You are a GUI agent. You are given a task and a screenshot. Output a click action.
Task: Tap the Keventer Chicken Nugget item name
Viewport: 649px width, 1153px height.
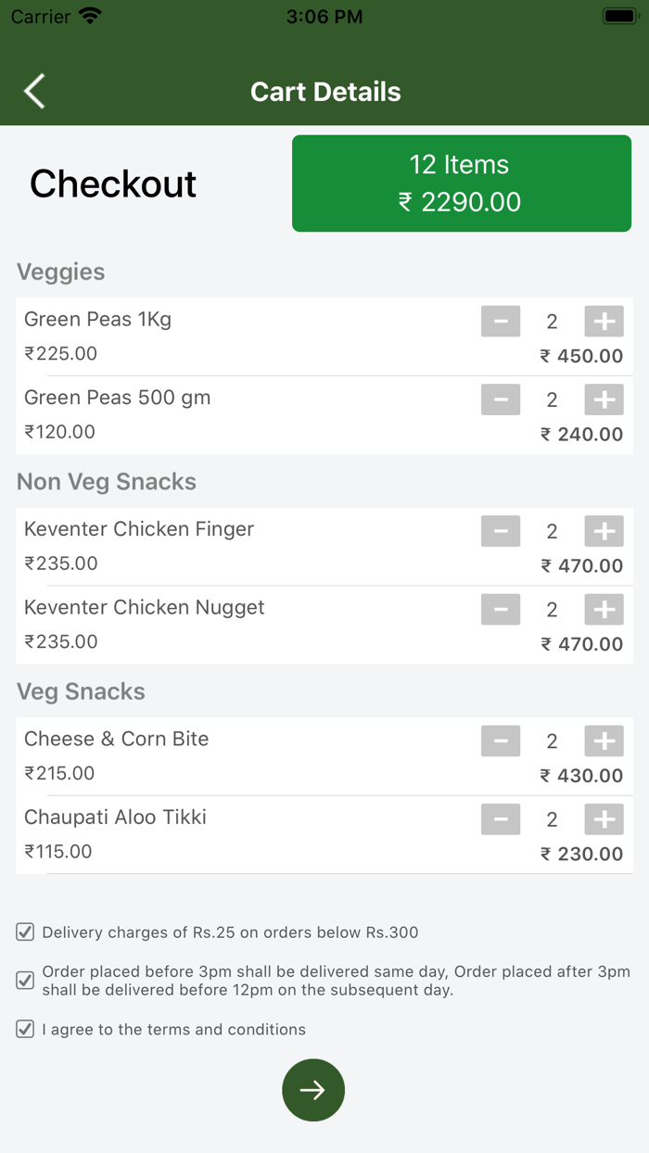144,607
